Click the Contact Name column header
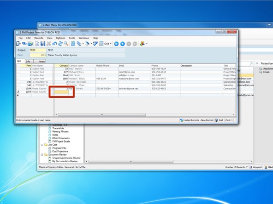The height and width of the screenshot is (204, 273). pos(82,66)
